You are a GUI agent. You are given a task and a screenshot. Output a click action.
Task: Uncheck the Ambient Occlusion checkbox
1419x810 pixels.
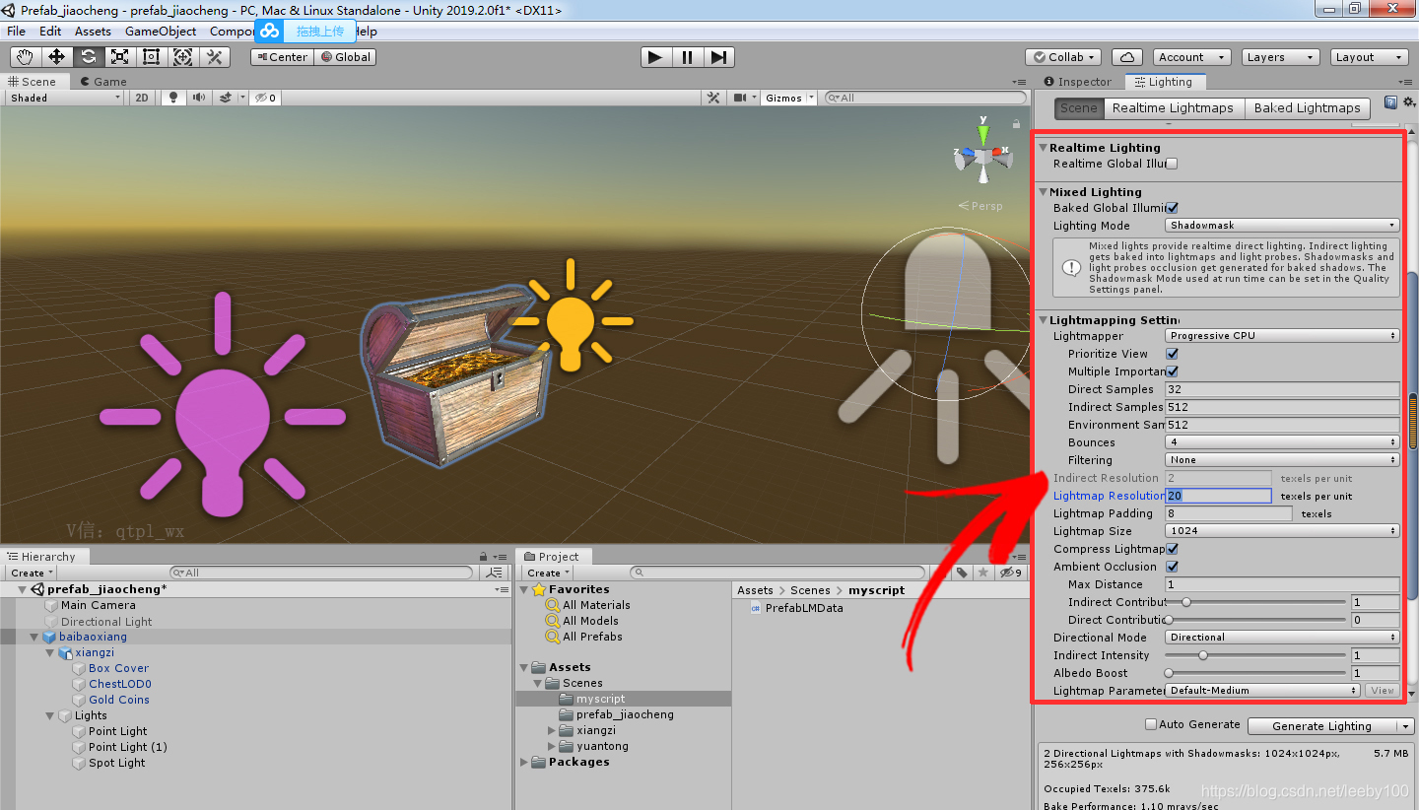(x=1172, y=567)
